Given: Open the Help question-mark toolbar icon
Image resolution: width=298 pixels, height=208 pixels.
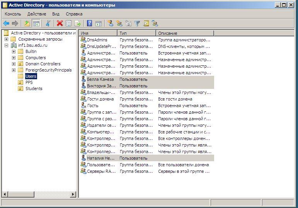Looking at the screenshot, I should (x=90, y=23).
